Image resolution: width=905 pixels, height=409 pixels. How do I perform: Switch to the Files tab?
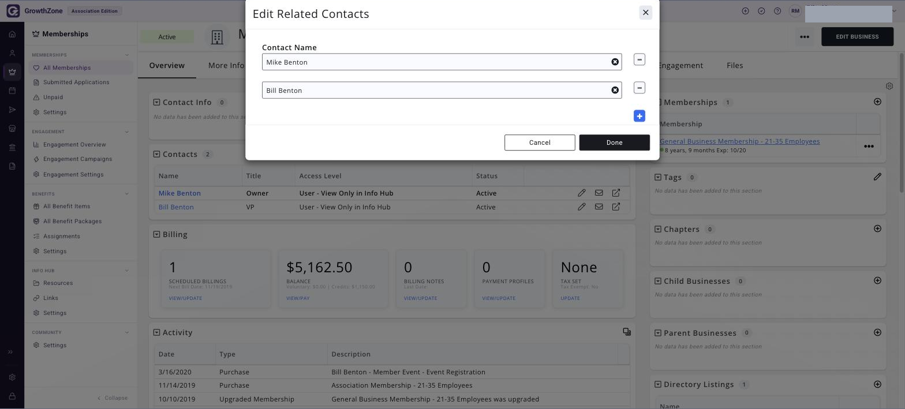(735, 65)
